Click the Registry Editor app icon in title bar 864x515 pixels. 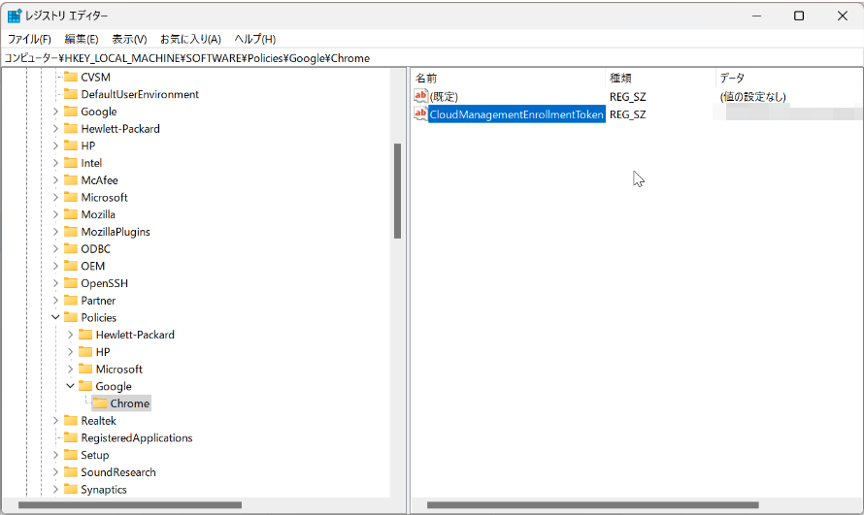[15, 16]
